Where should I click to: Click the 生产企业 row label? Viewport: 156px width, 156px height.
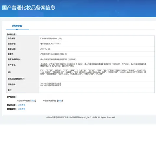point(12,65)
